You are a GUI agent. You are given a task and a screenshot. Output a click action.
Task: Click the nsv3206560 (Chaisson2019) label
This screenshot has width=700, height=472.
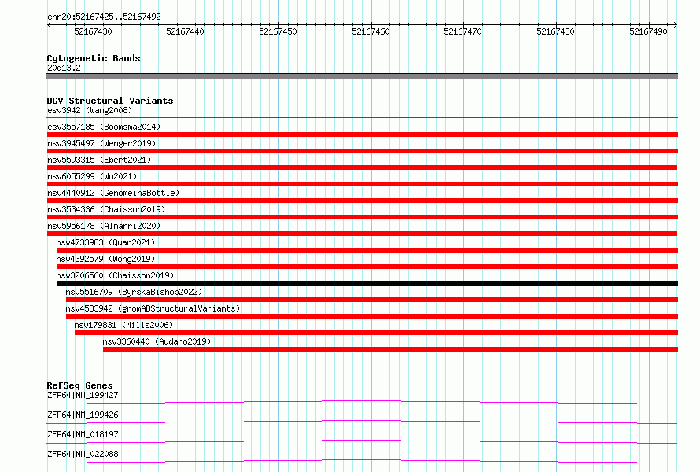tap(115, 275)
